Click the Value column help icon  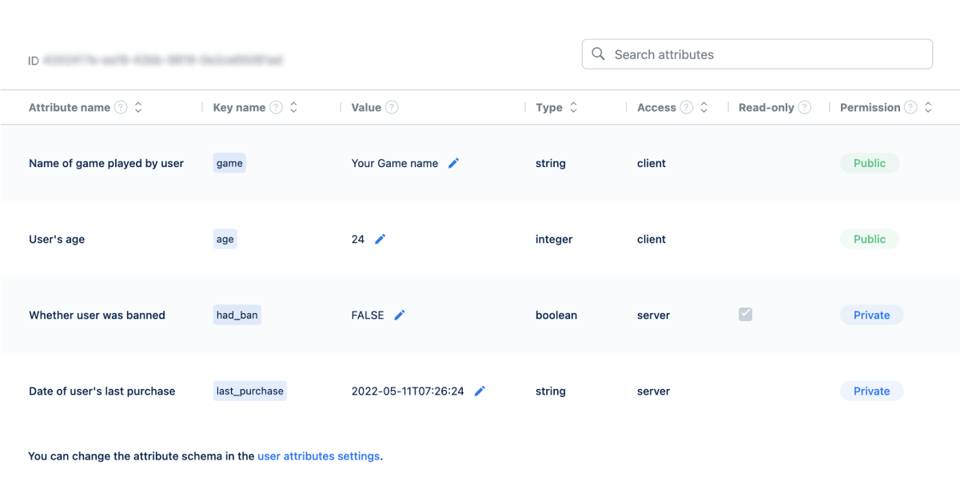(x=392, y=108)
